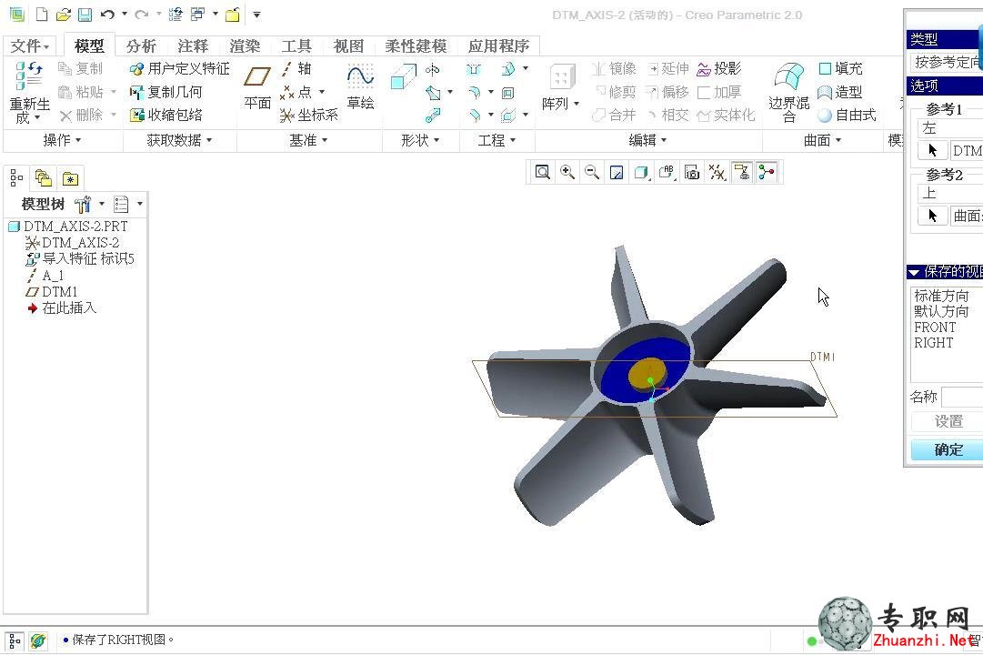Open the favorites tab in navigator
Image resolution: width=983 pixels, height=655 pixels.
click(x=70, y=179)
